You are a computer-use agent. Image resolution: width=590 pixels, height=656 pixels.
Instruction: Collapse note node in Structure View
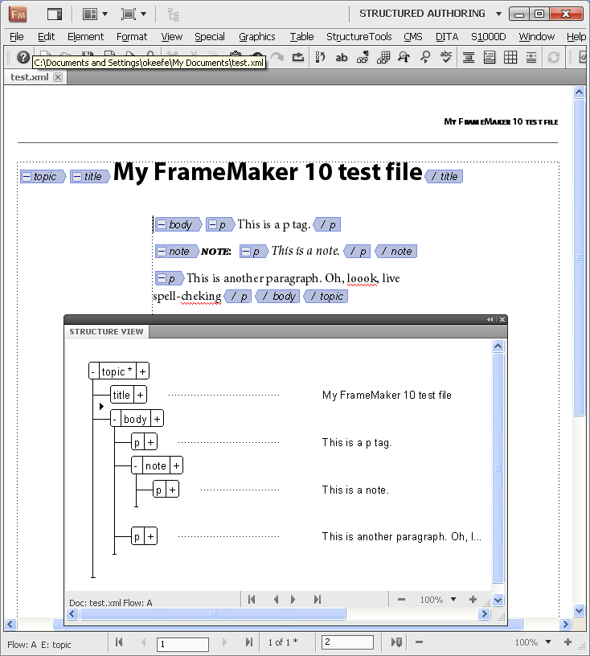pos(136,465)
